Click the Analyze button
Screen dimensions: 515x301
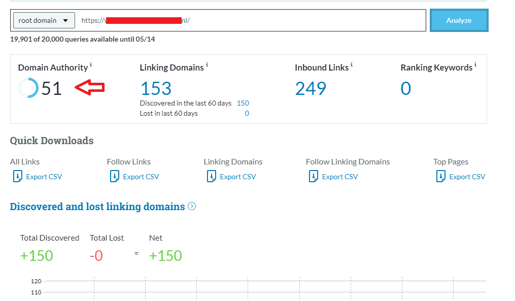point(458,20)
